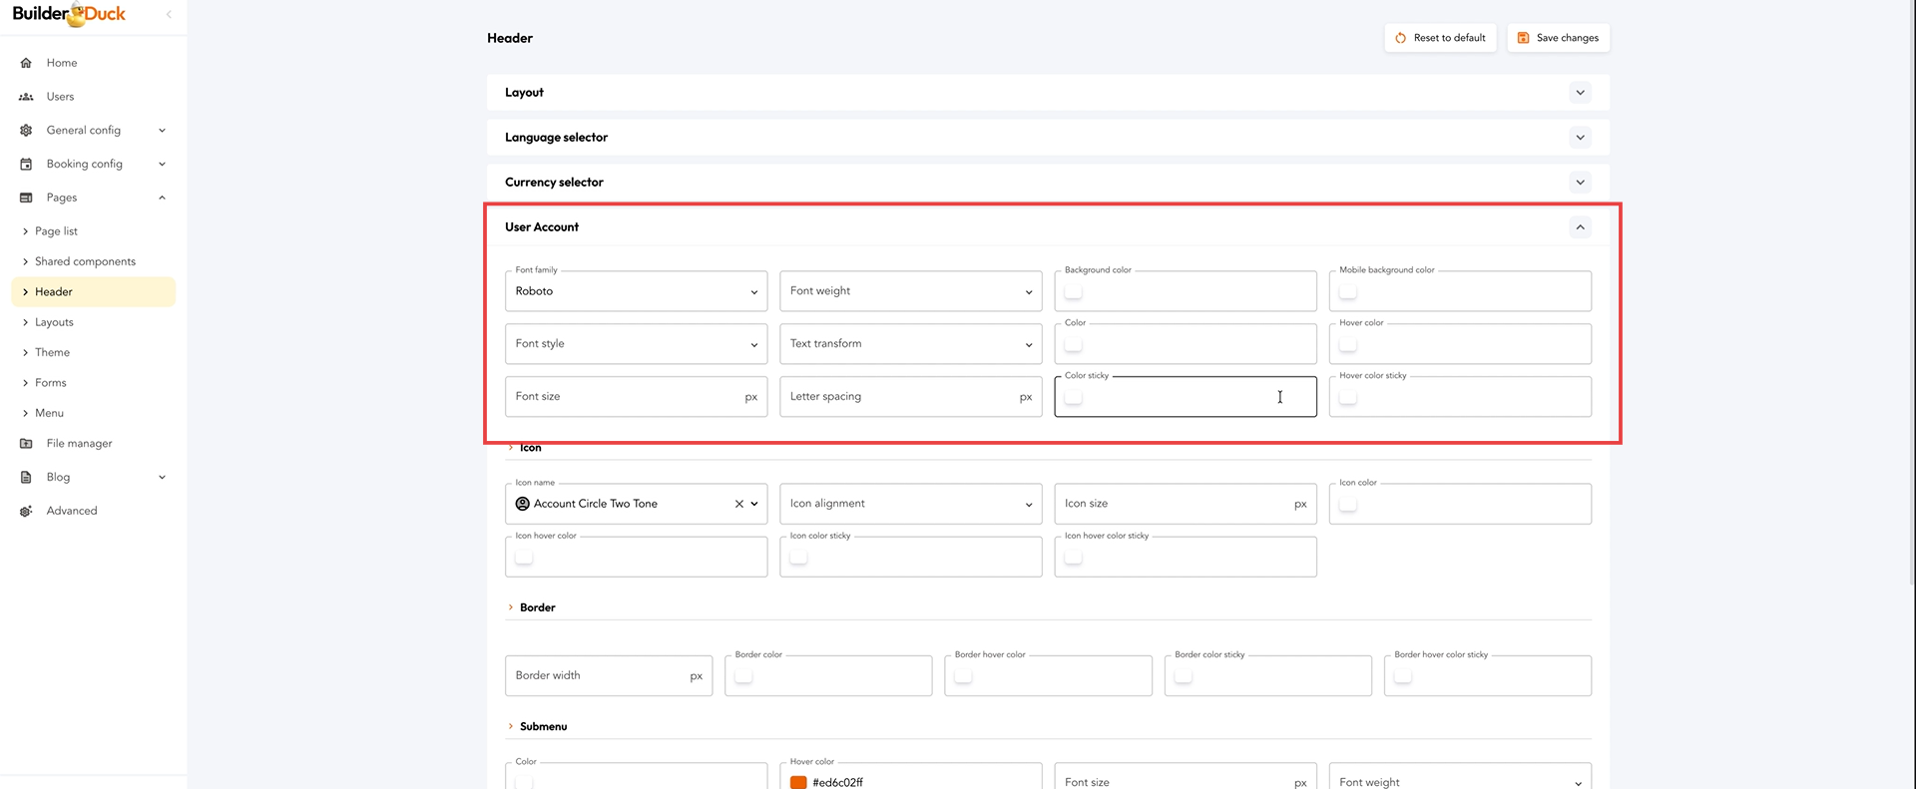This screenshot has height=789, width=1916.
Task: Open the Font family dropdown
Action: tap(636, 291)
